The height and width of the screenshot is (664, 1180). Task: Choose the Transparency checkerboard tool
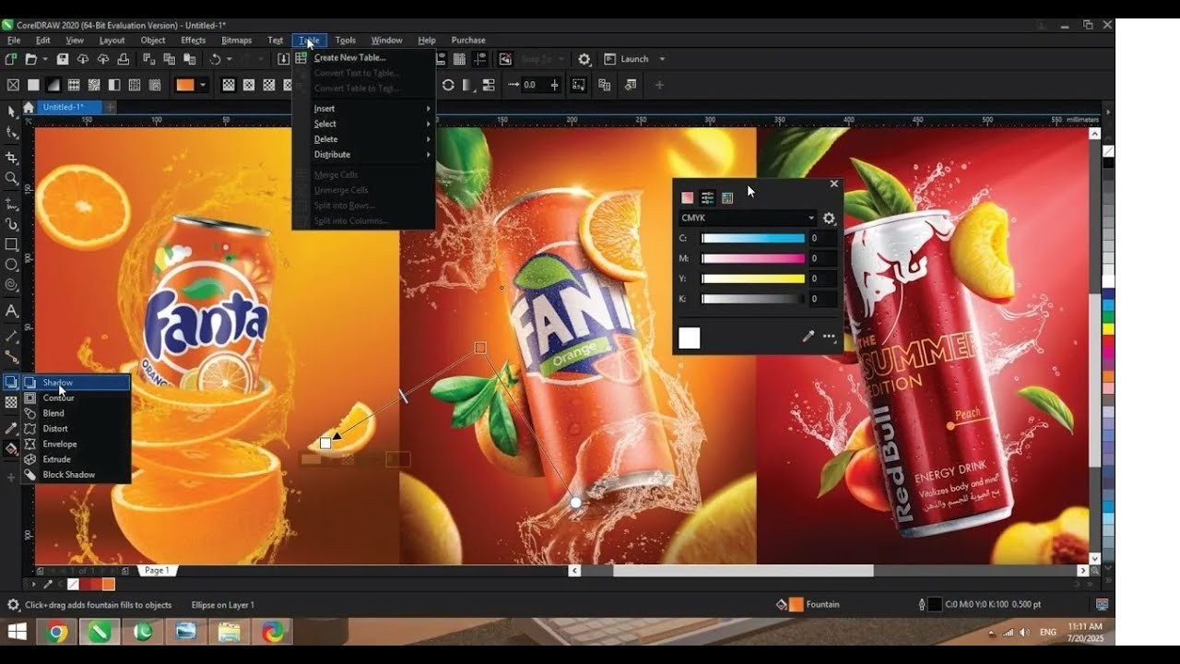(x=11, y=403)
